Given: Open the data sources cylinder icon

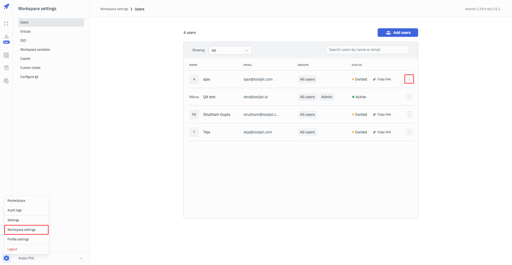Looking at the screenshot, I should pos(6,68).
